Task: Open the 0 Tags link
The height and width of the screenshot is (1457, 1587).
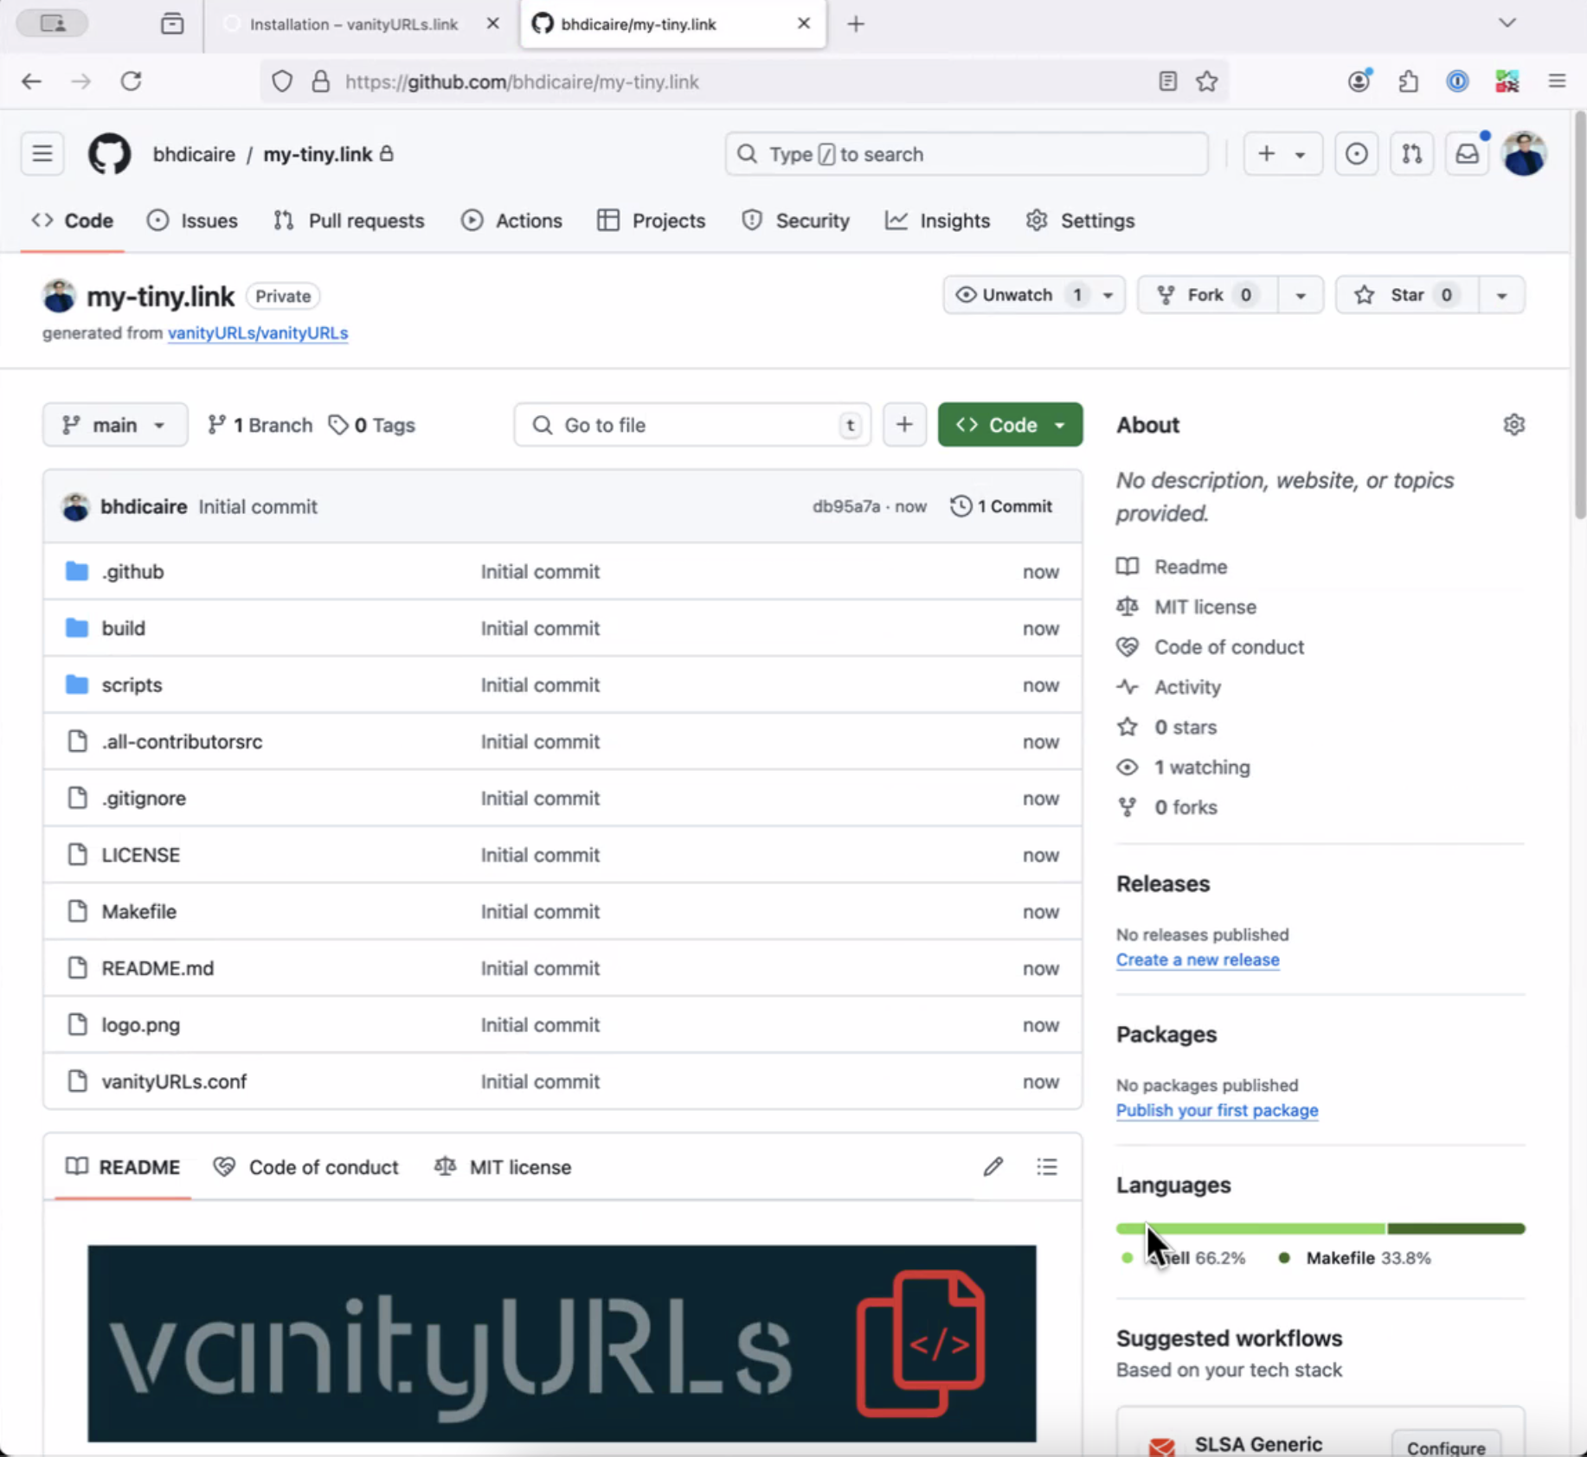Action: pyautogui.click(x=372, y=425)
